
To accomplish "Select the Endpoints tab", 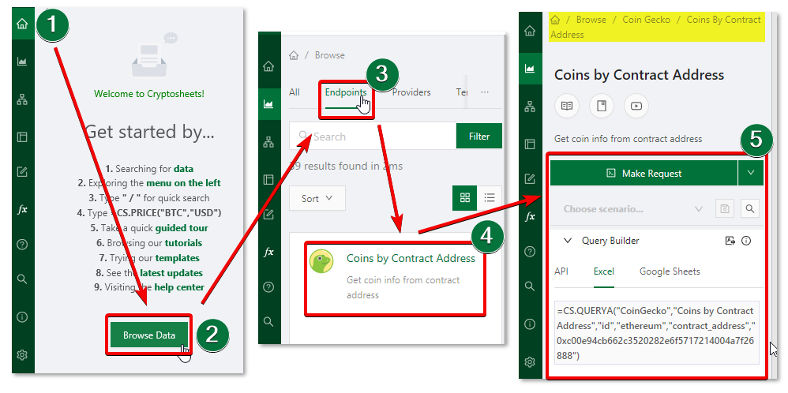I will coord(346,92).
